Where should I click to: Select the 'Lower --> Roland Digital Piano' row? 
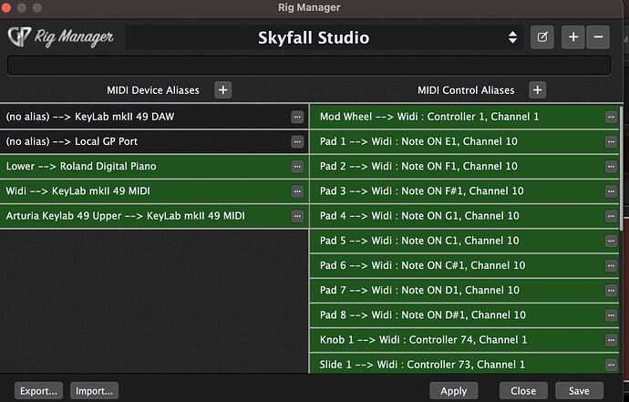(x=154, y=167)
